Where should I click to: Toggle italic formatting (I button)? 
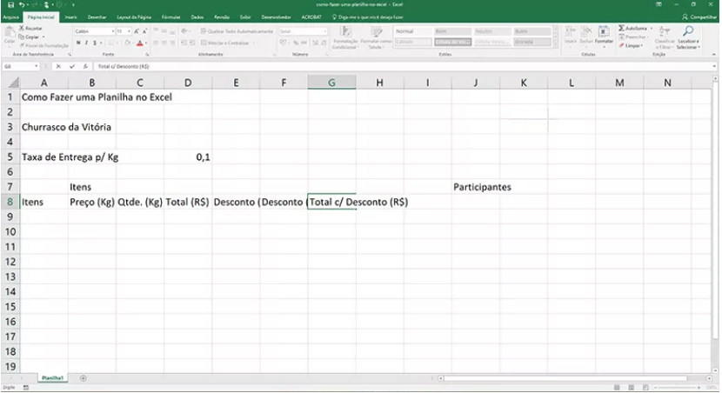pyautogui.click(x=85, y=42)
